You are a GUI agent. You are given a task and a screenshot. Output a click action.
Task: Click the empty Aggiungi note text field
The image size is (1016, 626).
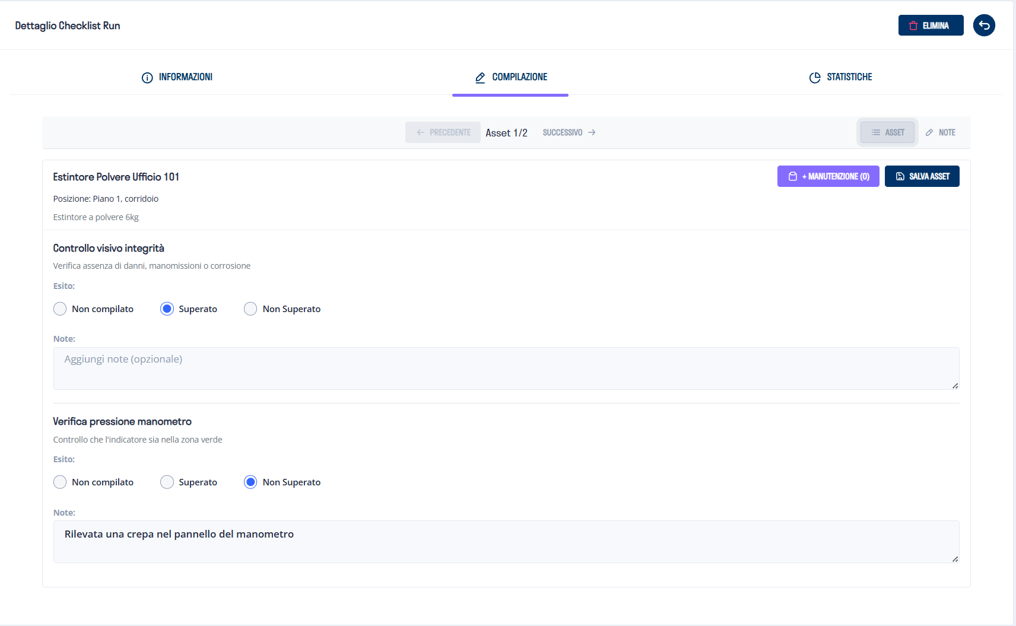506,368
